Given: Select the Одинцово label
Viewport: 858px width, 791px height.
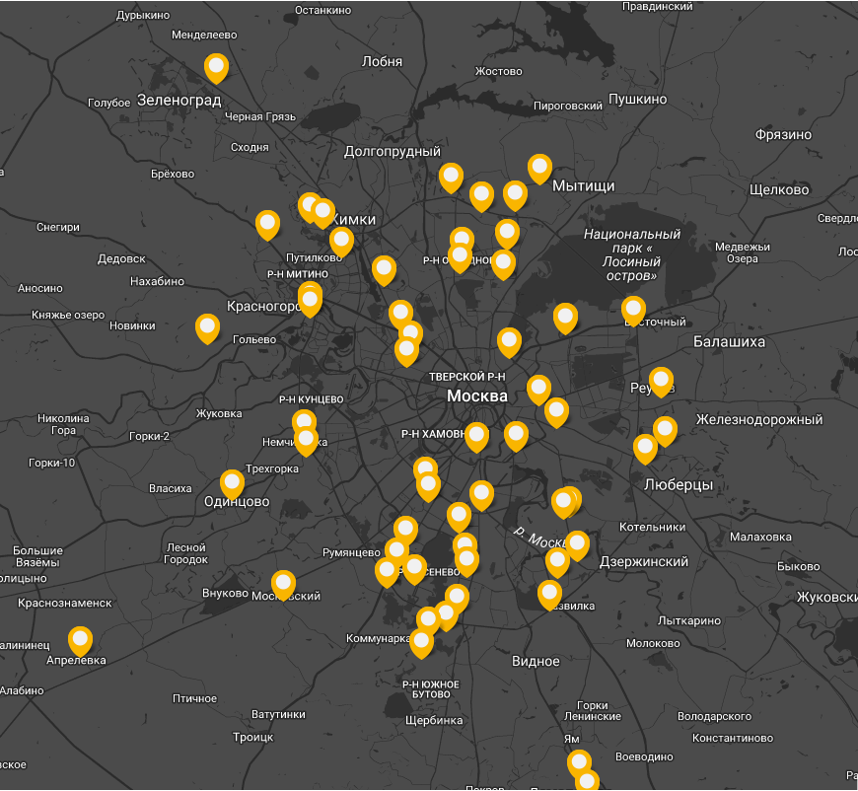Looking at the screenshot, I should tap(237, 502).
